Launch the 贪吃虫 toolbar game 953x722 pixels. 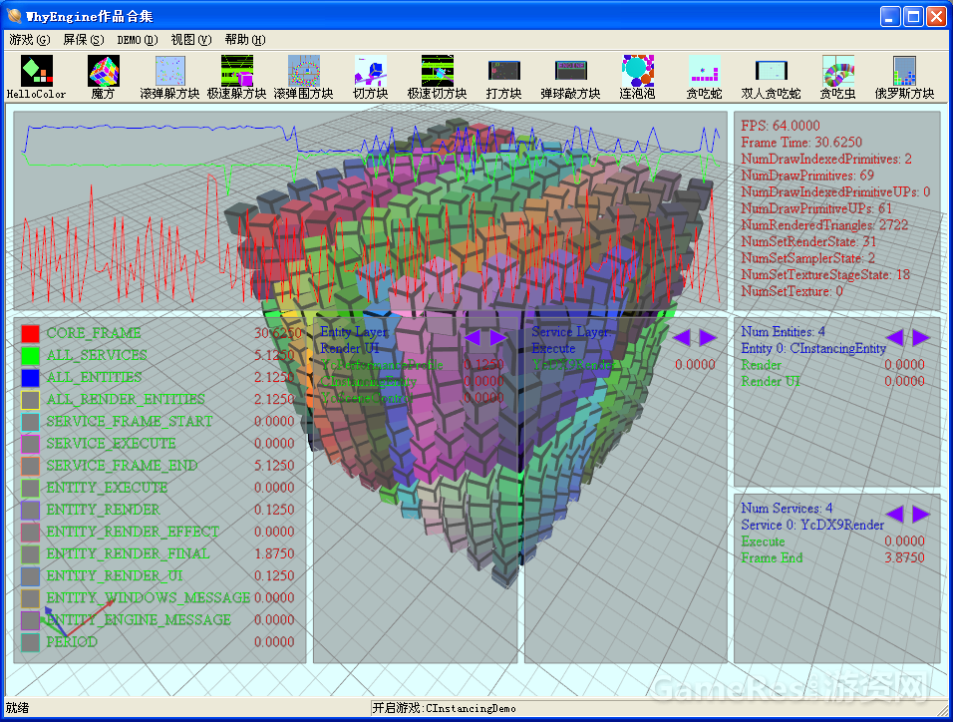[837, 77]
